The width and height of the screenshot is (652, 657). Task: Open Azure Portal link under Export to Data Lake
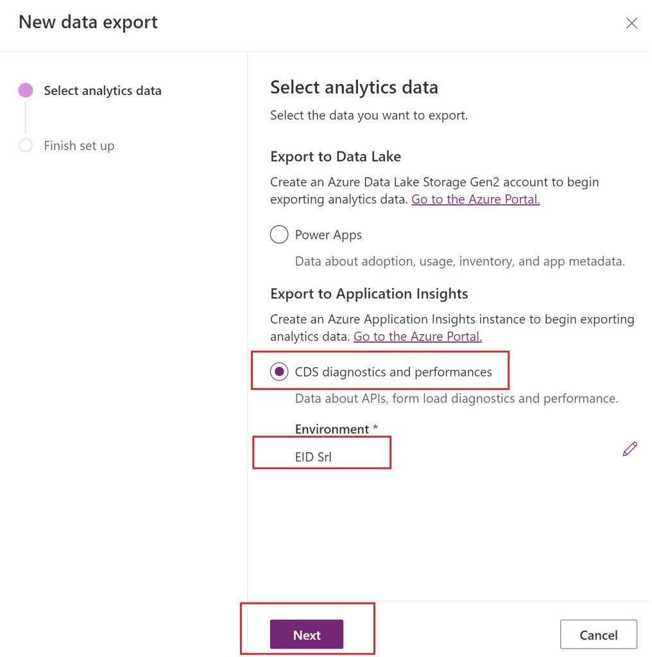476,199
